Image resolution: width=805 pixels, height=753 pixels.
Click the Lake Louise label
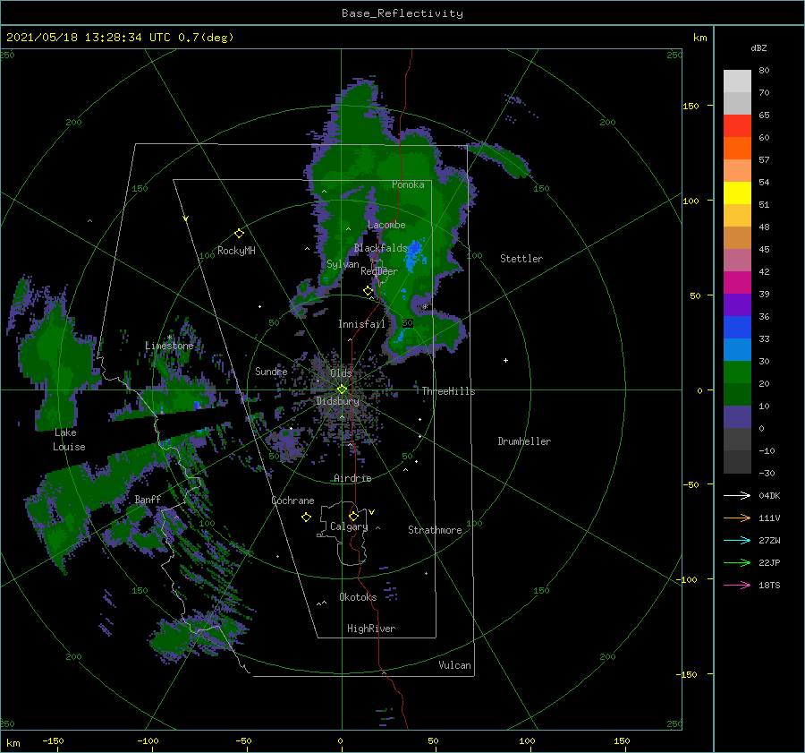69,440
